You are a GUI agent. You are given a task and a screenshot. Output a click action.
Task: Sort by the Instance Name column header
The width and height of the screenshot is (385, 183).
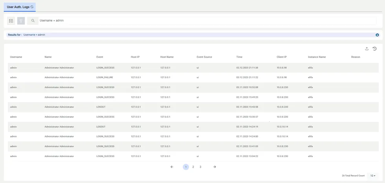(x=317, y=57)
